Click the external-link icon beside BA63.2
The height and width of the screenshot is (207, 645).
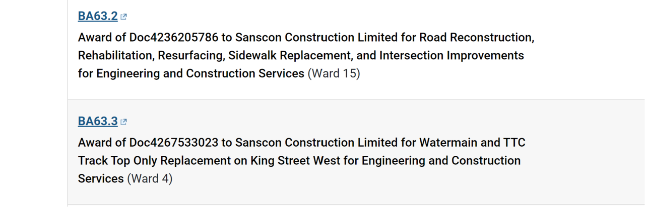[x=124, y=17]
